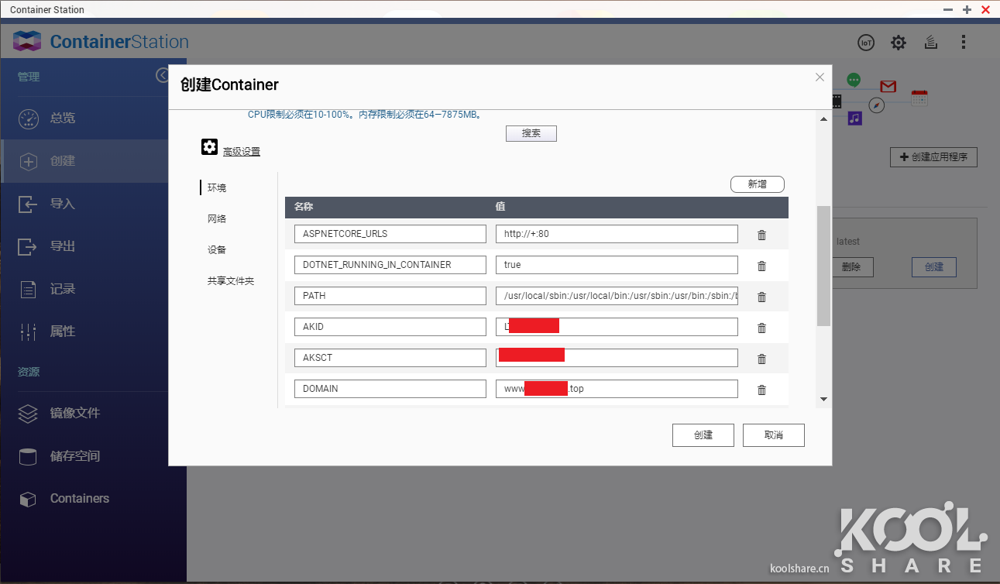Click the PATH name field
The width and height of the screenshot is (1000, 584).
pos(390,296)
